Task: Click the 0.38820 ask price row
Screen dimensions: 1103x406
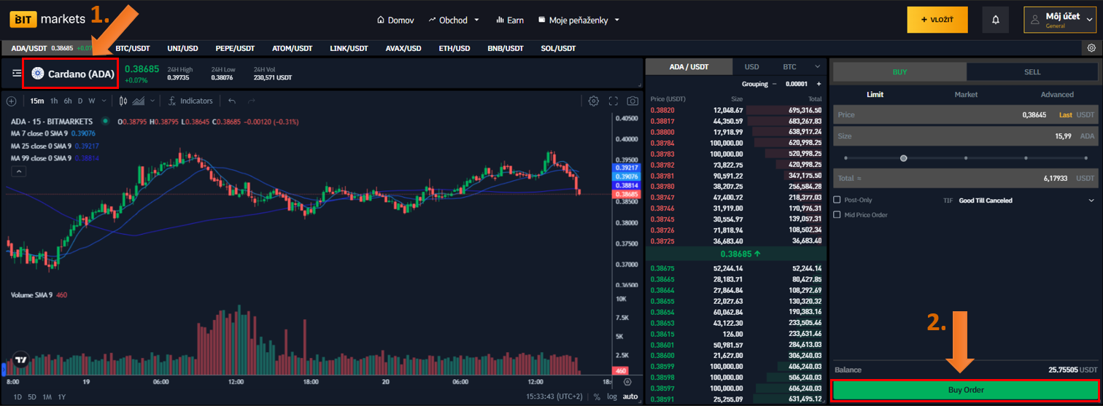Action: (x=735, y=110)
